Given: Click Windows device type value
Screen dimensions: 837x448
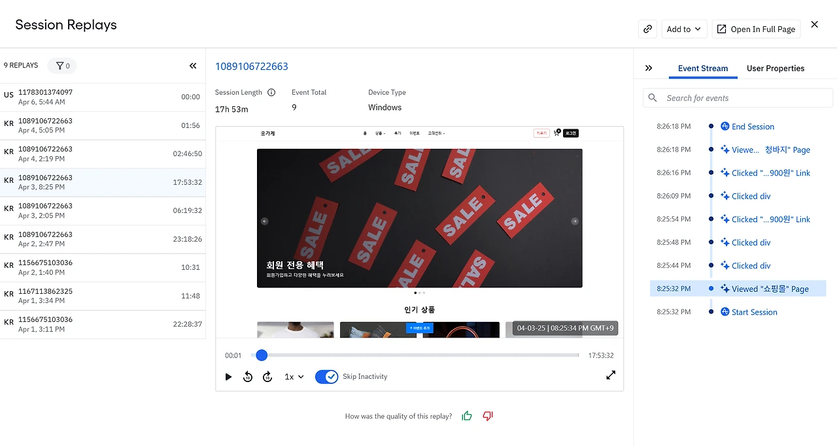Looking at the screenshot, I should (x=384, y=108).
